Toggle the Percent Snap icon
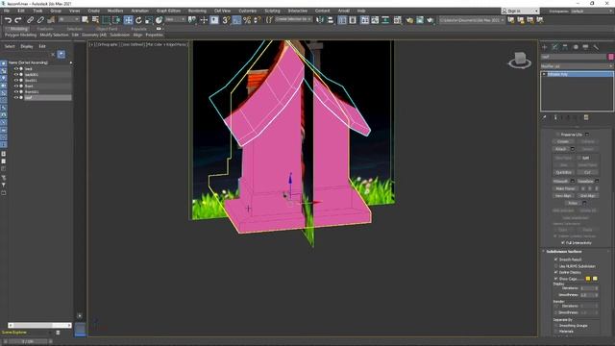 (x=247, y=20)
